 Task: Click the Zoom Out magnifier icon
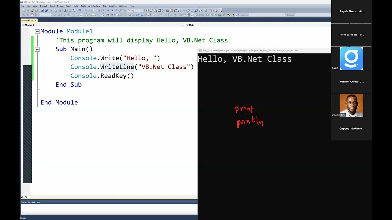[x=28, y=15]
